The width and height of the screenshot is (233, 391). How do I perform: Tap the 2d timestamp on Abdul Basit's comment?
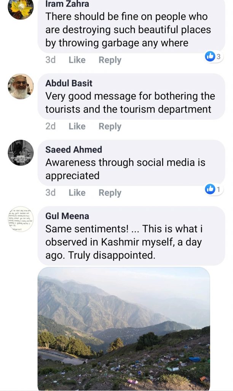50,126
